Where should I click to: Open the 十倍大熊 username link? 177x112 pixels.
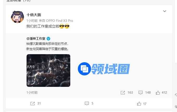pyautogui.click(x=34, y=15)
